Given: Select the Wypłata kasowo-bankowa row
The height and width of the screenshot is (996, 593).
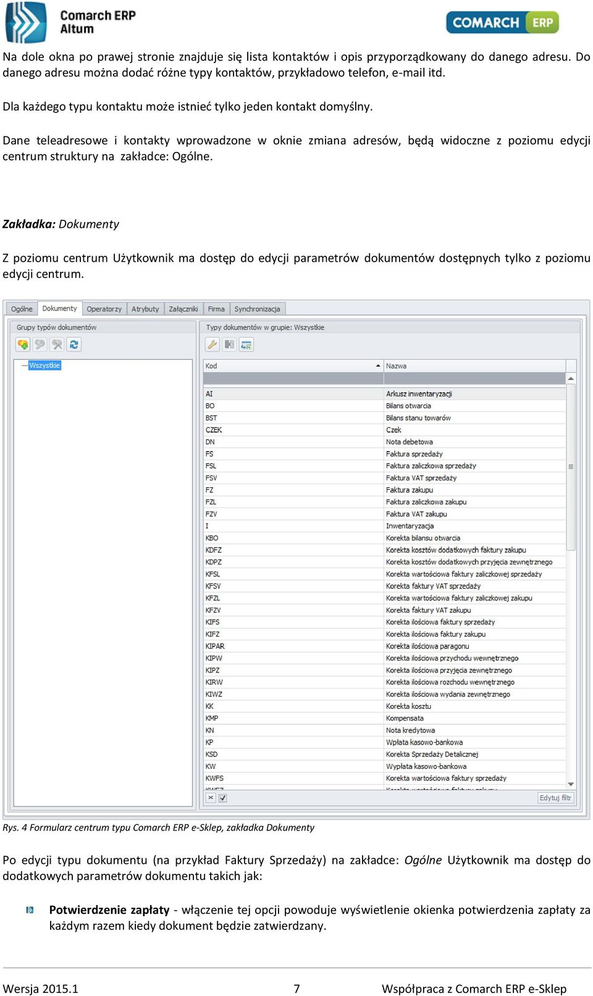Looking at the screenshot, I should (384, 767).
